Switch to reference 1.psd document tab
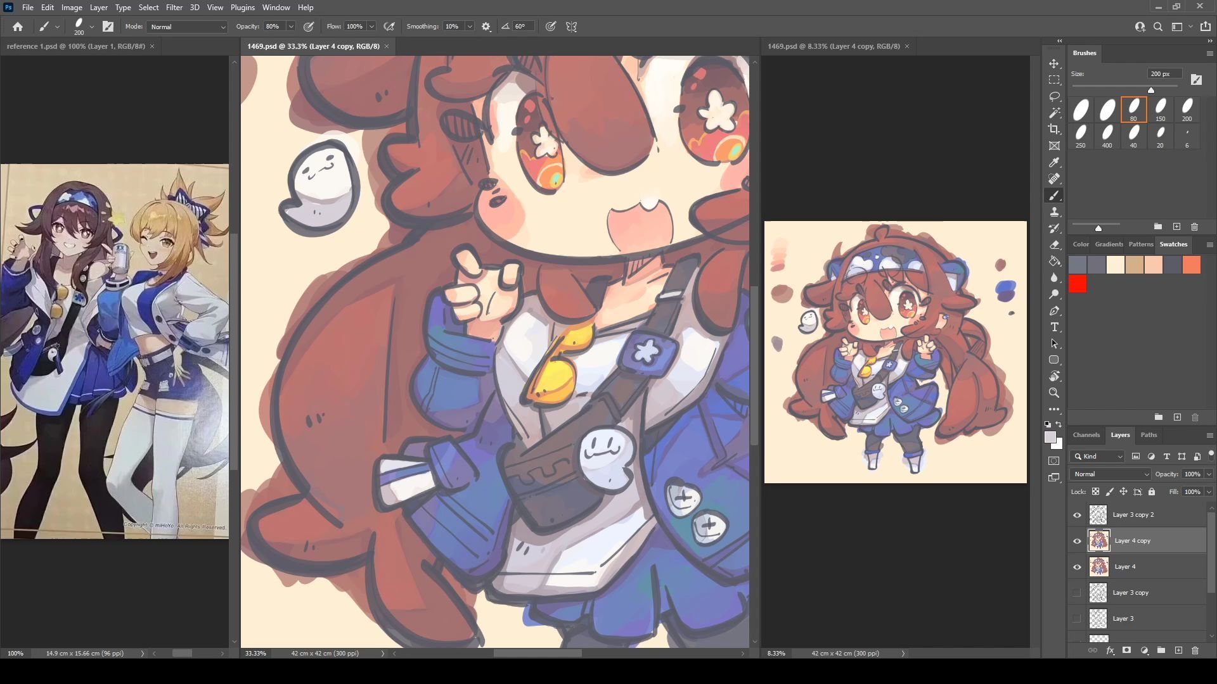 [x=75, y=46]
